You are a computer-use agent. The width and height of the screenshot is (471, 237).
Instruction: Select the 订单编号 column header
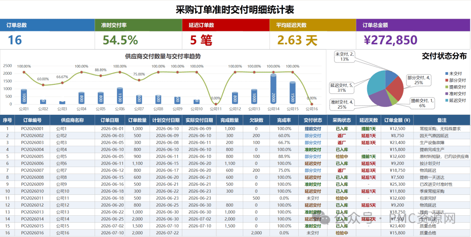(32, 120)
